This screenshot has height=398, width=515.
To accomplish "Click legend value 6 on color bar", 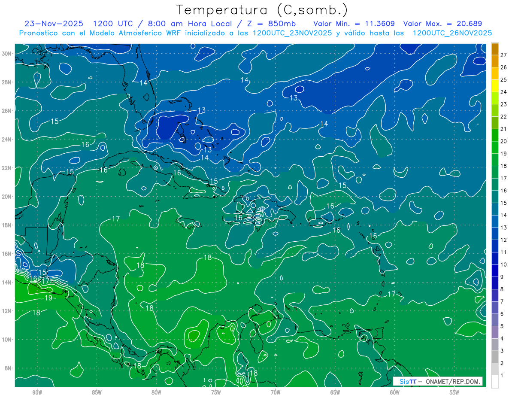I will click(502, 314).
